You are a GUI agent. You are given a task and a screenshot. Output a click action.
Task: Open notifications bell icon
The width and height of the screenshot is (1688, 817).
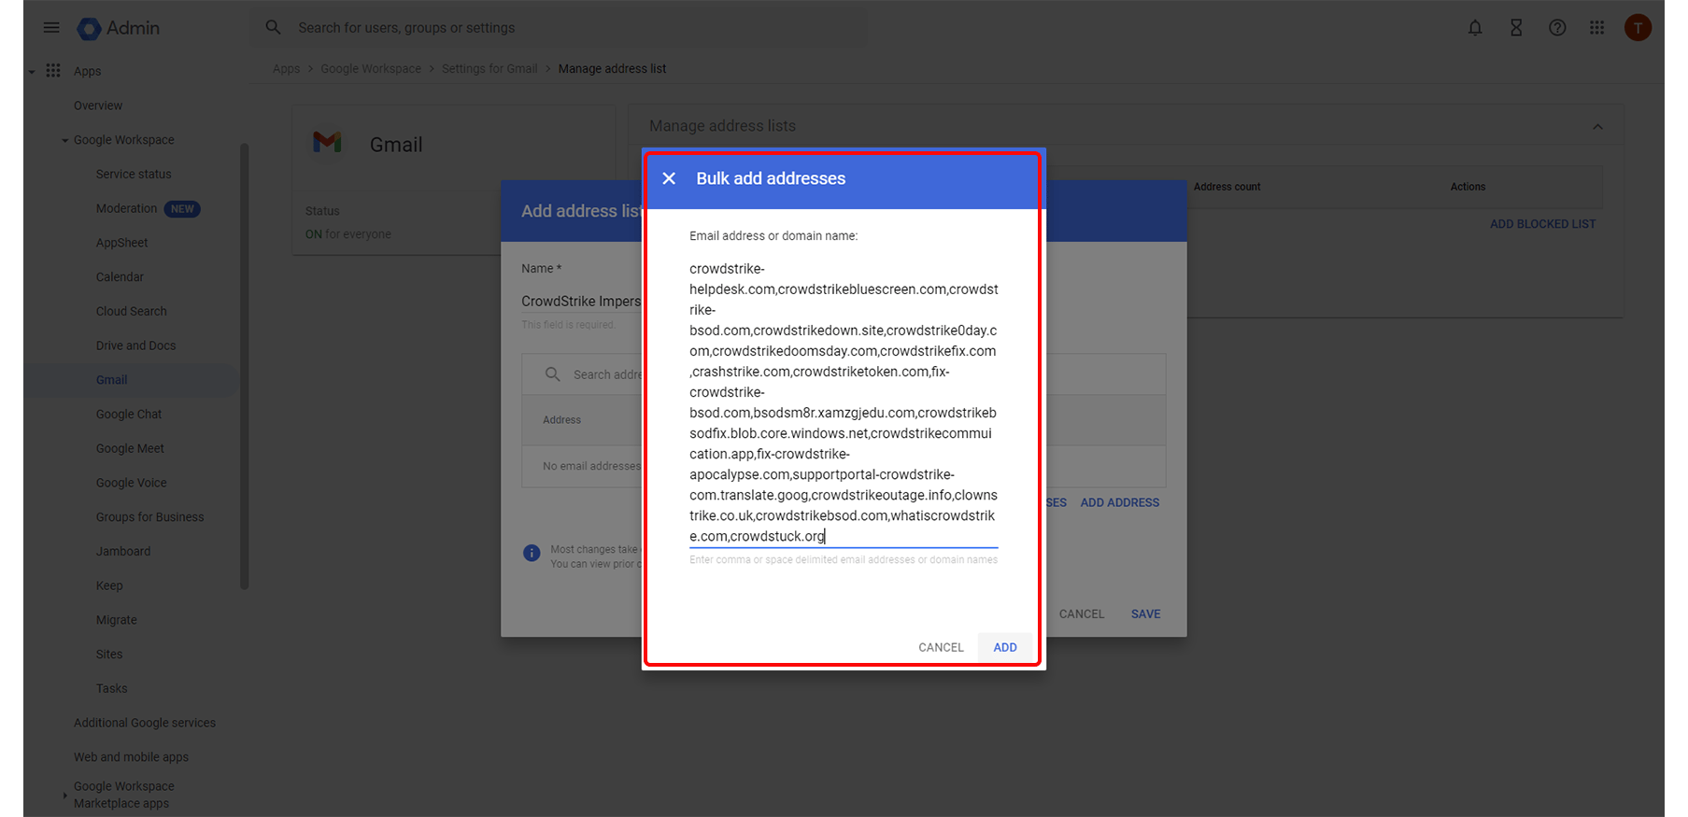[1475, 28]
